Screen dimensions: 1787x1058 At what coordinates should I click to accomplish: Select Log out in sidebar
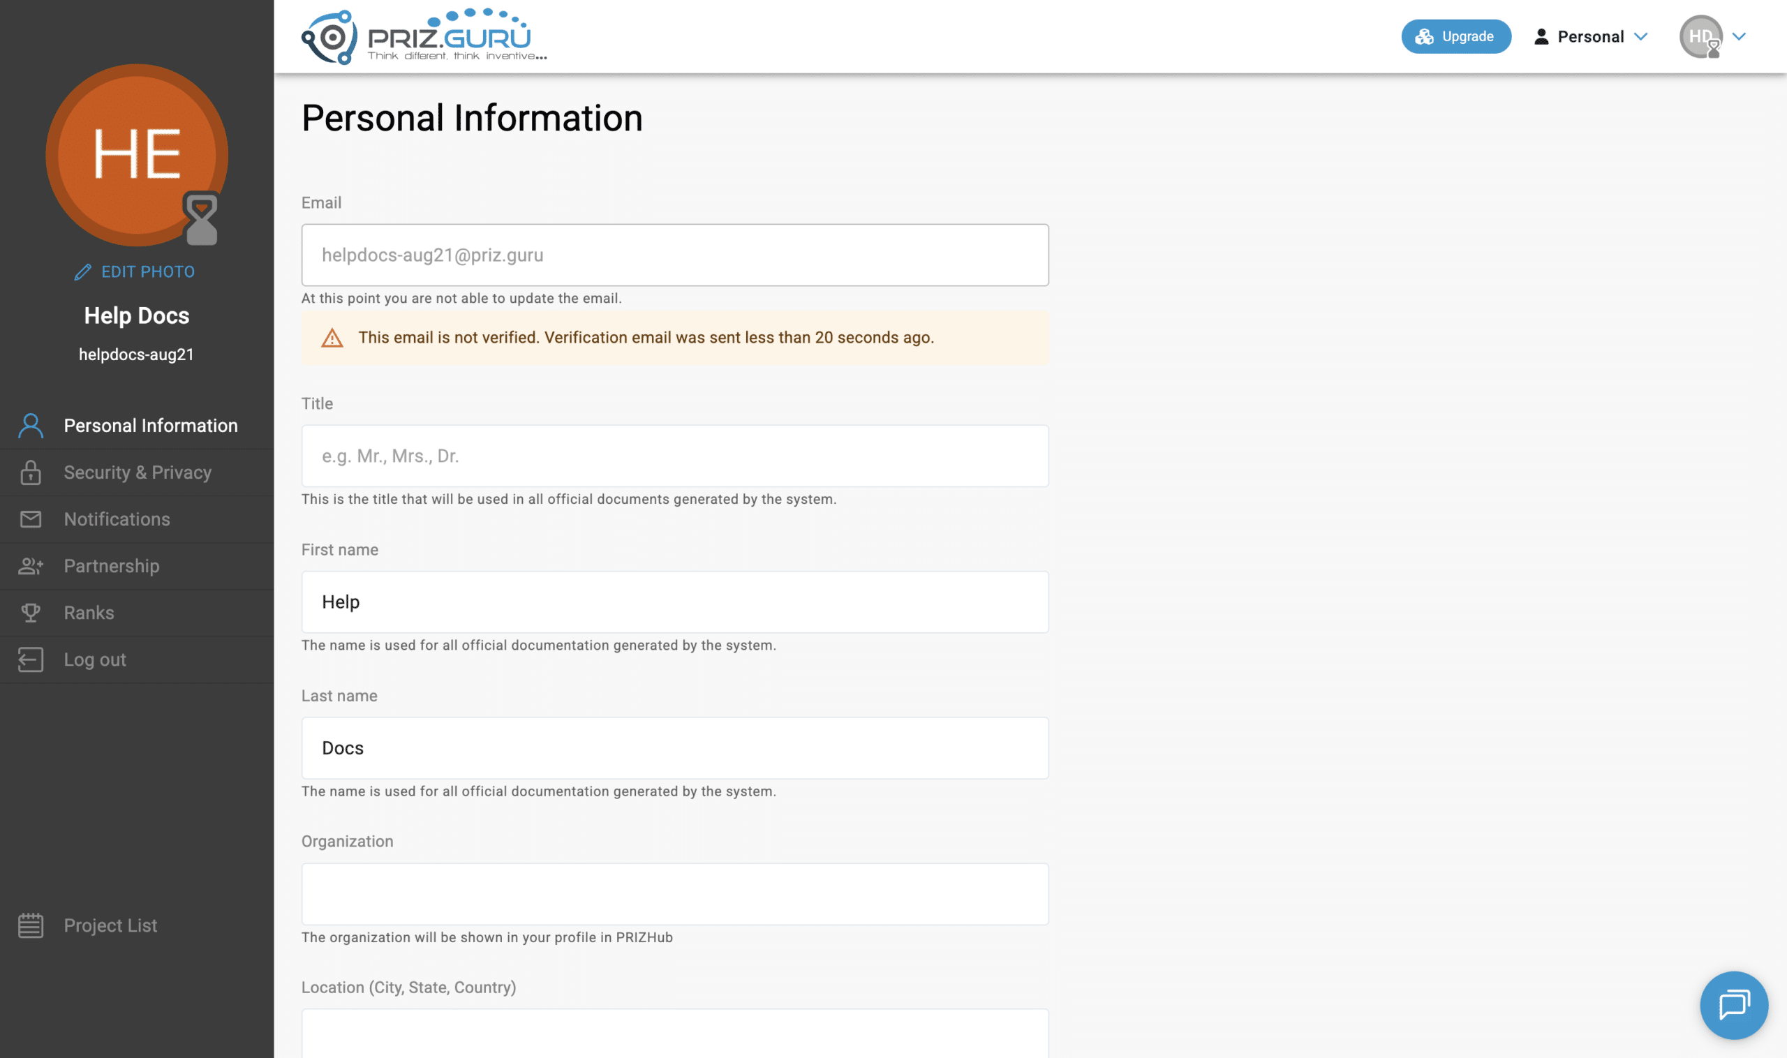pos(137,660)
